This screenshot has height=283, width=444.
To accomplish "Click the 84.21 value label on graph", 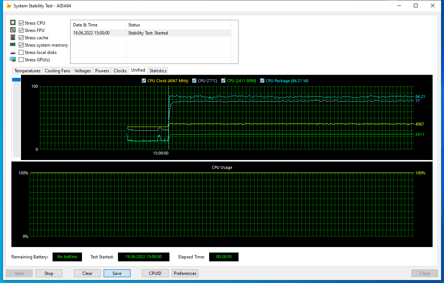I will coord(420,97).
